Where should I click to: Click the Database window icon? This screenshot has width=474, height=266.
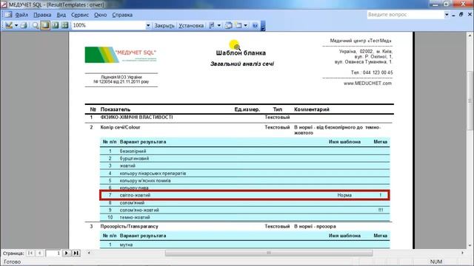(229, 26)
